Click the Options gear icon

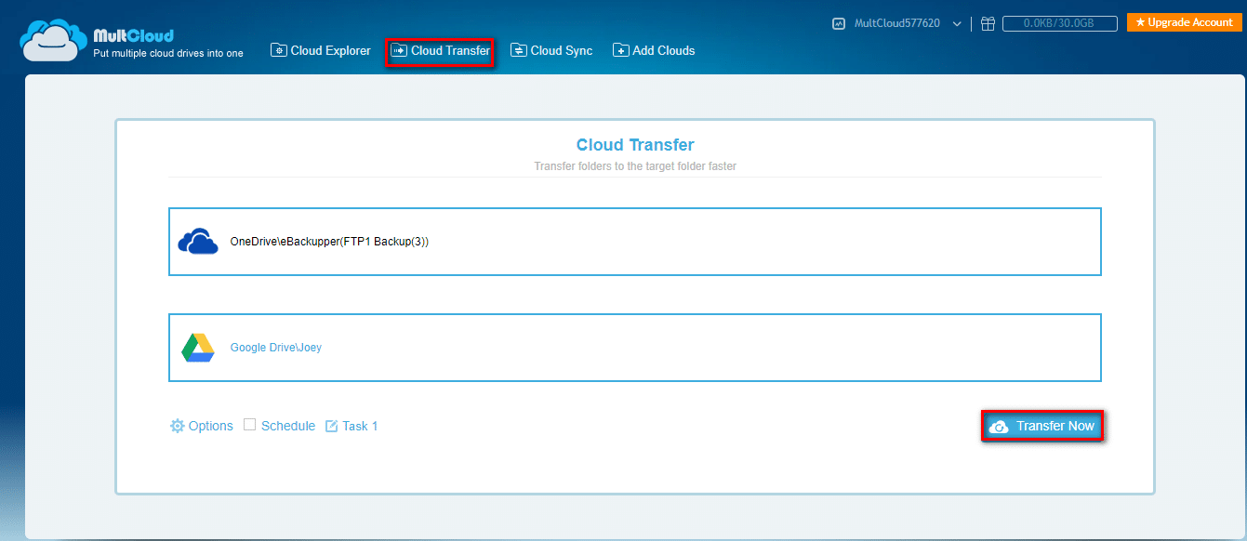click(177, 426)
